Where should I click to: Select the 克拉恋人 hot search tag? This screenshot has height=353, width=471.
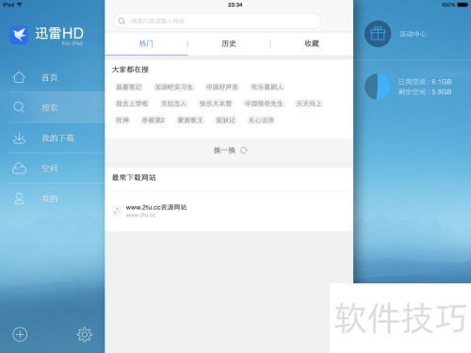[173, 104]
